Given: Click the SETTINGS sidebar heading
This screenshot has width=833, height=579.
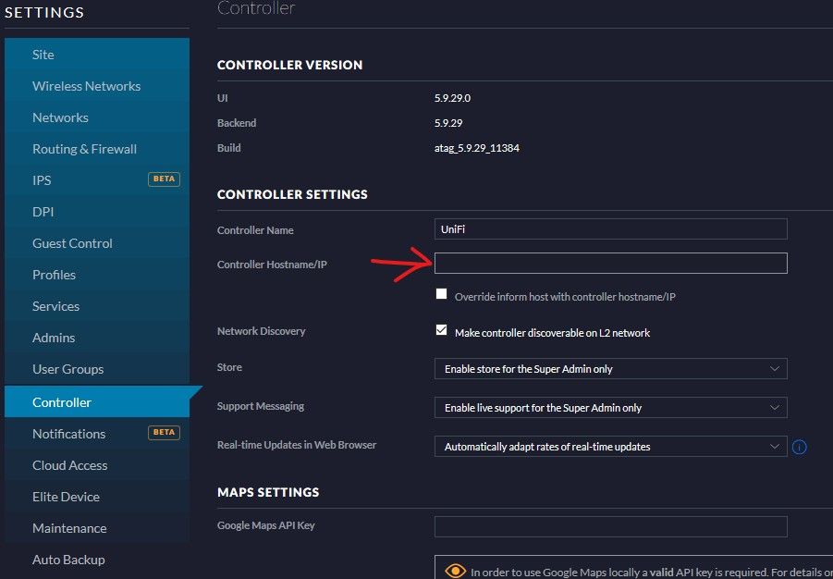Looking at the screenshot, I should [x=44, y=12].
